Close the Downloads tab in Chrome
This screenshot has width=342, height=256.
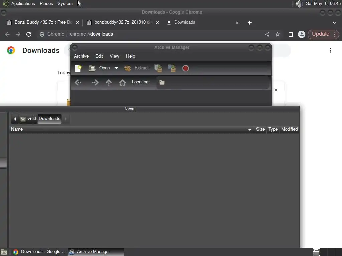(237, 23)
